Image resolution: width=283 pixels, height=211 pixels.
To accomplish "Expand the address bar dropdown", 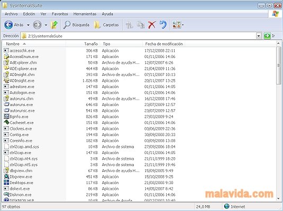I will (259, 36).
